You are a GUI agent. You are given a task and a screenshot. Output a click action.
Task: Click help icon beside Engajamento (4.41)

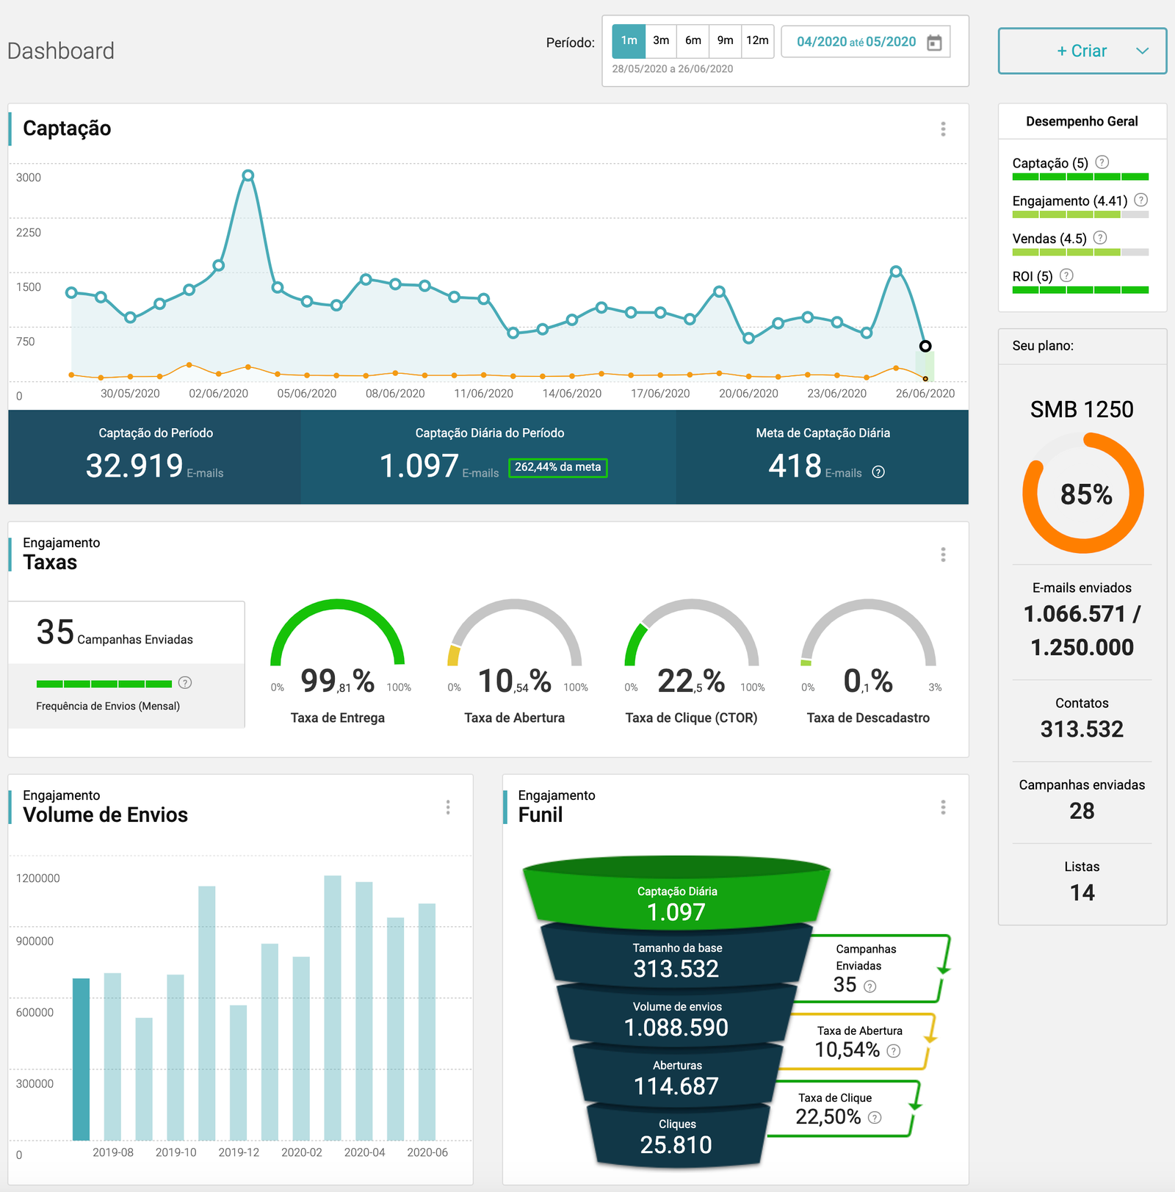[1140, 200]
